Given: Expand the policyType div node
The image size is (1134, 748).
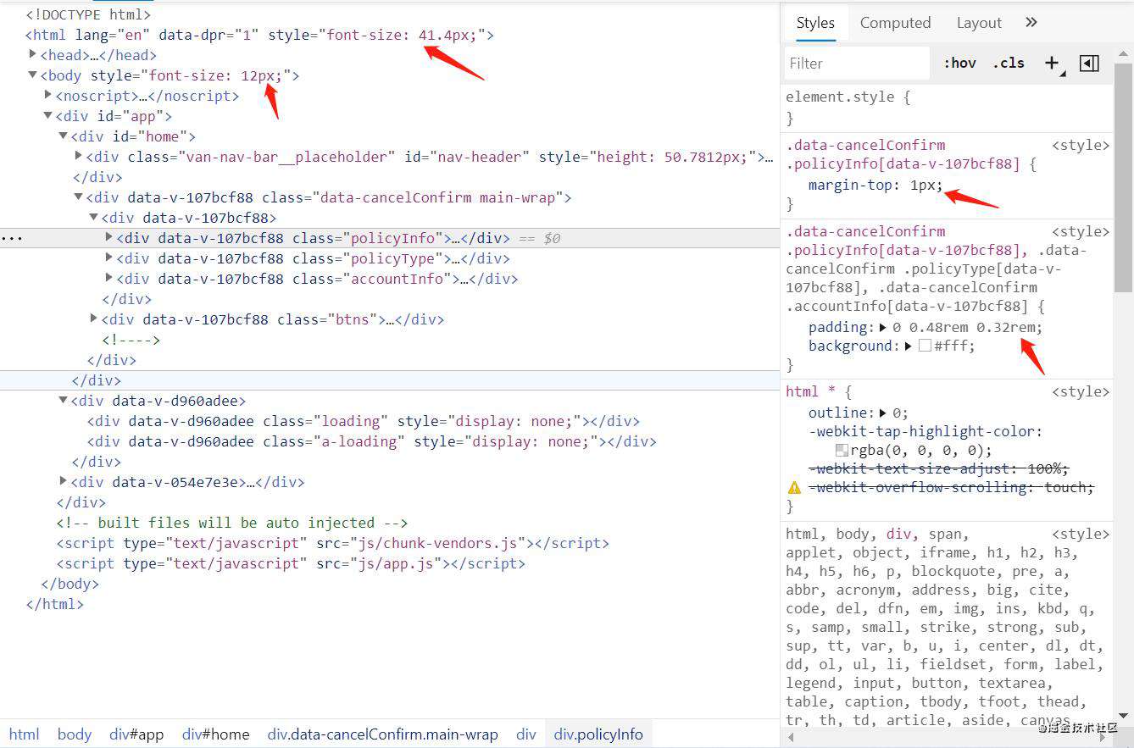Looking at the screenshot, I should pyautogui.click(x=108, y=258).
